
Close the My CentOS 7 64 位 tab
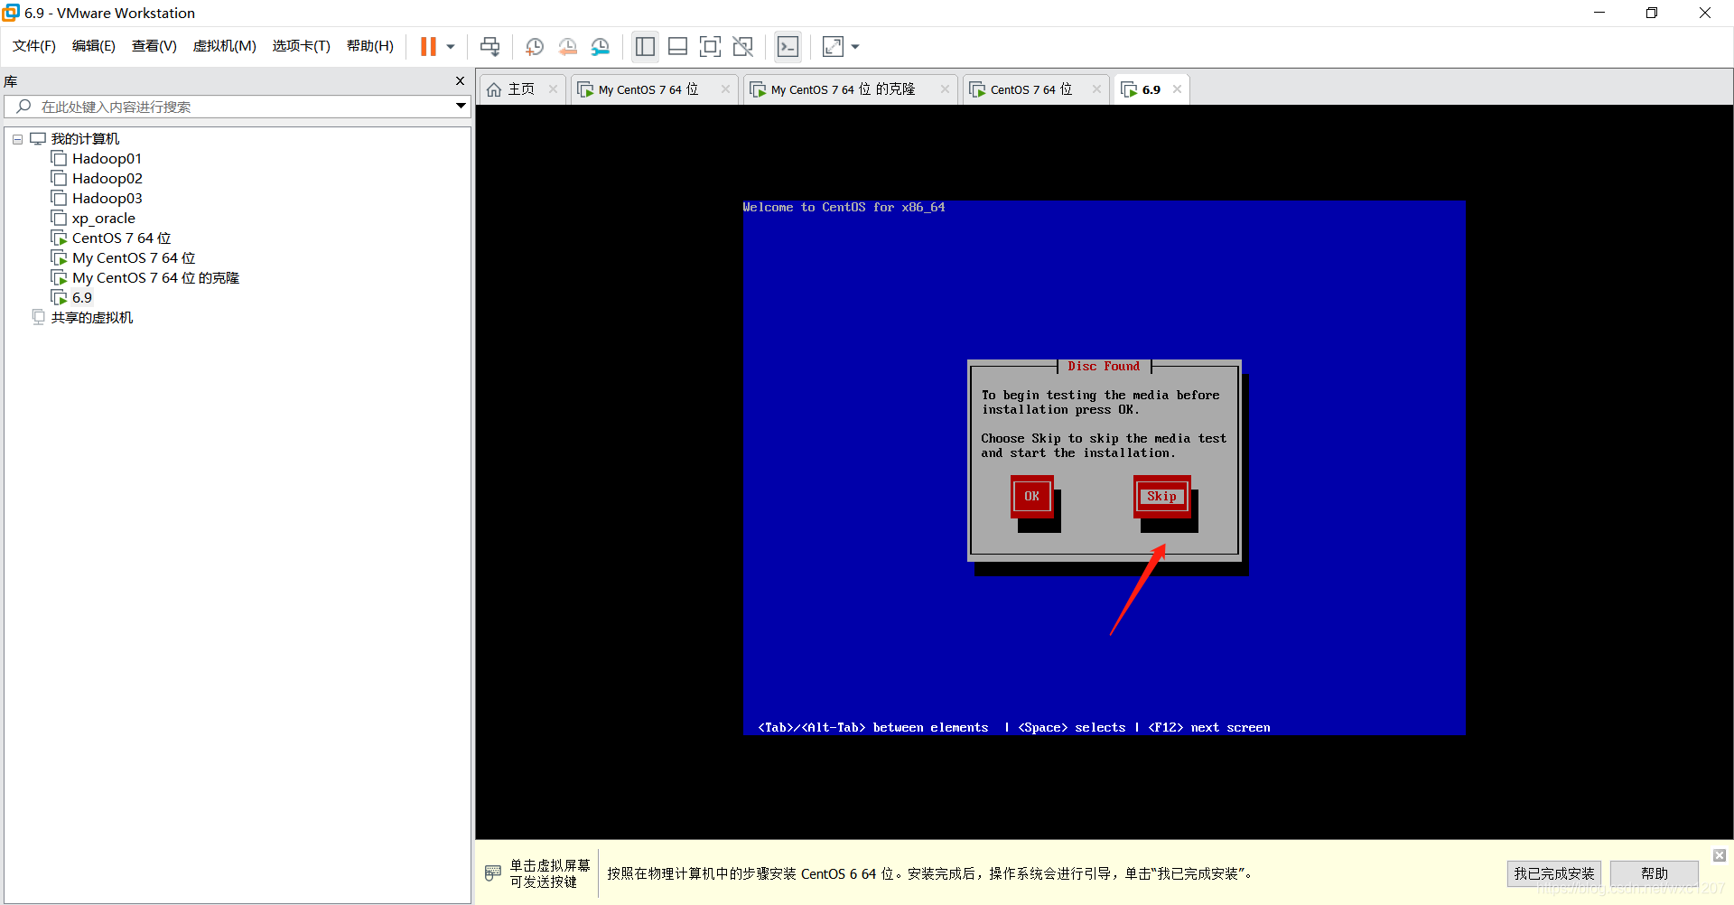(725, 89)
